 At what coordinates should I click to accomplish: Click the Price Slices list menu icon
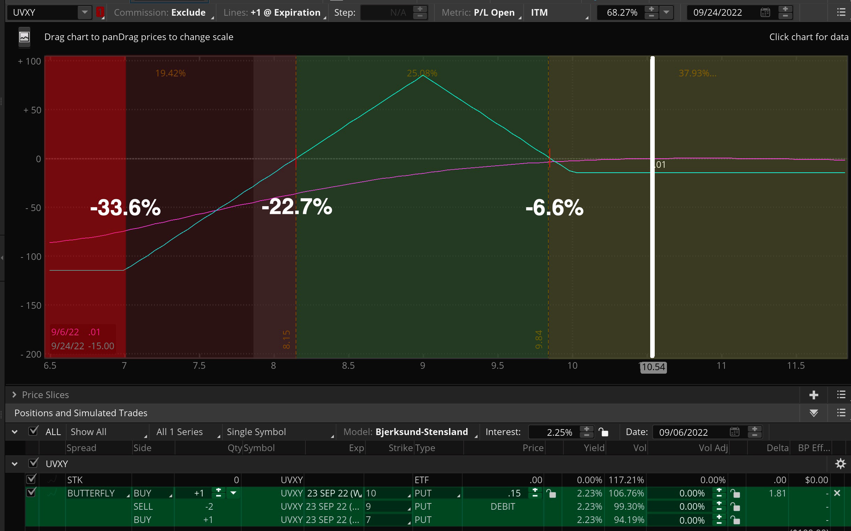[841, 395]
